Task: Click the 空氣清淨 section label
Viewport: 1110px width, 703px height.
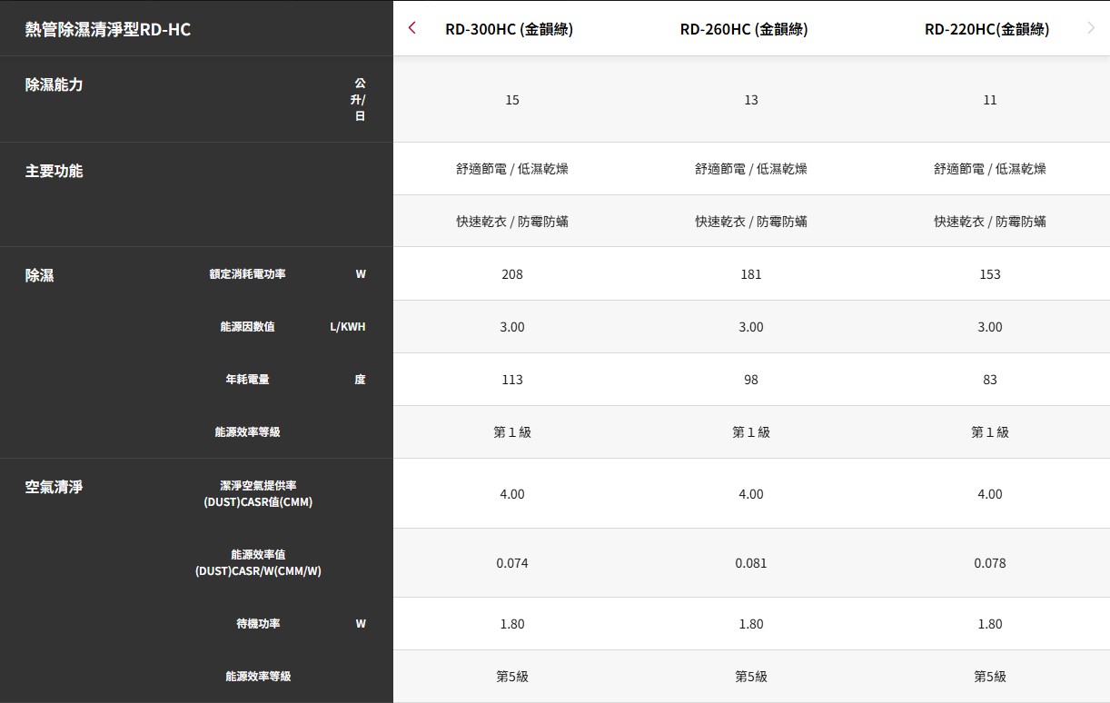Action: 55,487
